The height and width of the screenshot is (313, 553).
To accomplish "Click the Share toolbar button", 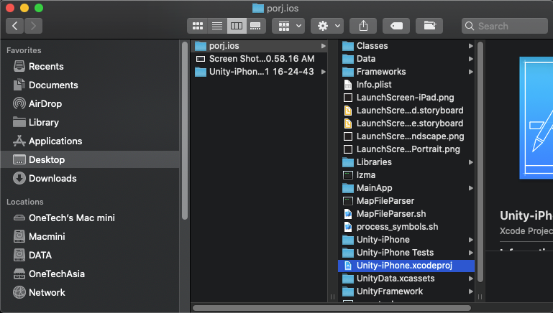I will 363,26.
